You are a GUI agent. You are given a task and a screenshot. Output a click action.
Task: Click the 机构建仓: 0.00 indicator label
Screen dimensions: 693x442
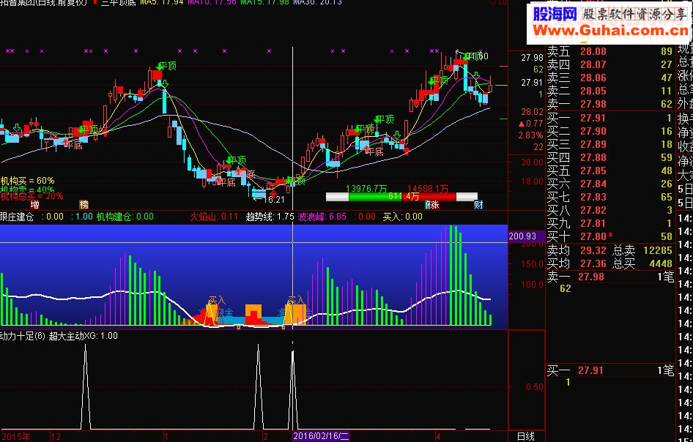pos(125,217)
